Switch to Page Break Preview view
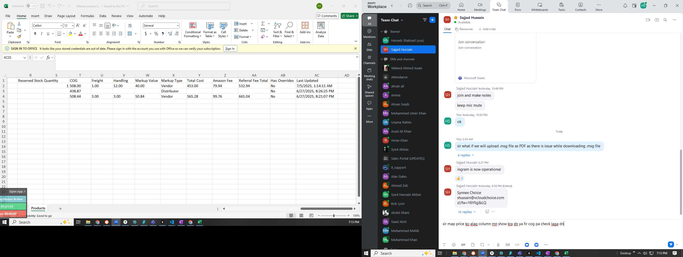This screenshot has height=257, width=683. (x=311, y=216)
